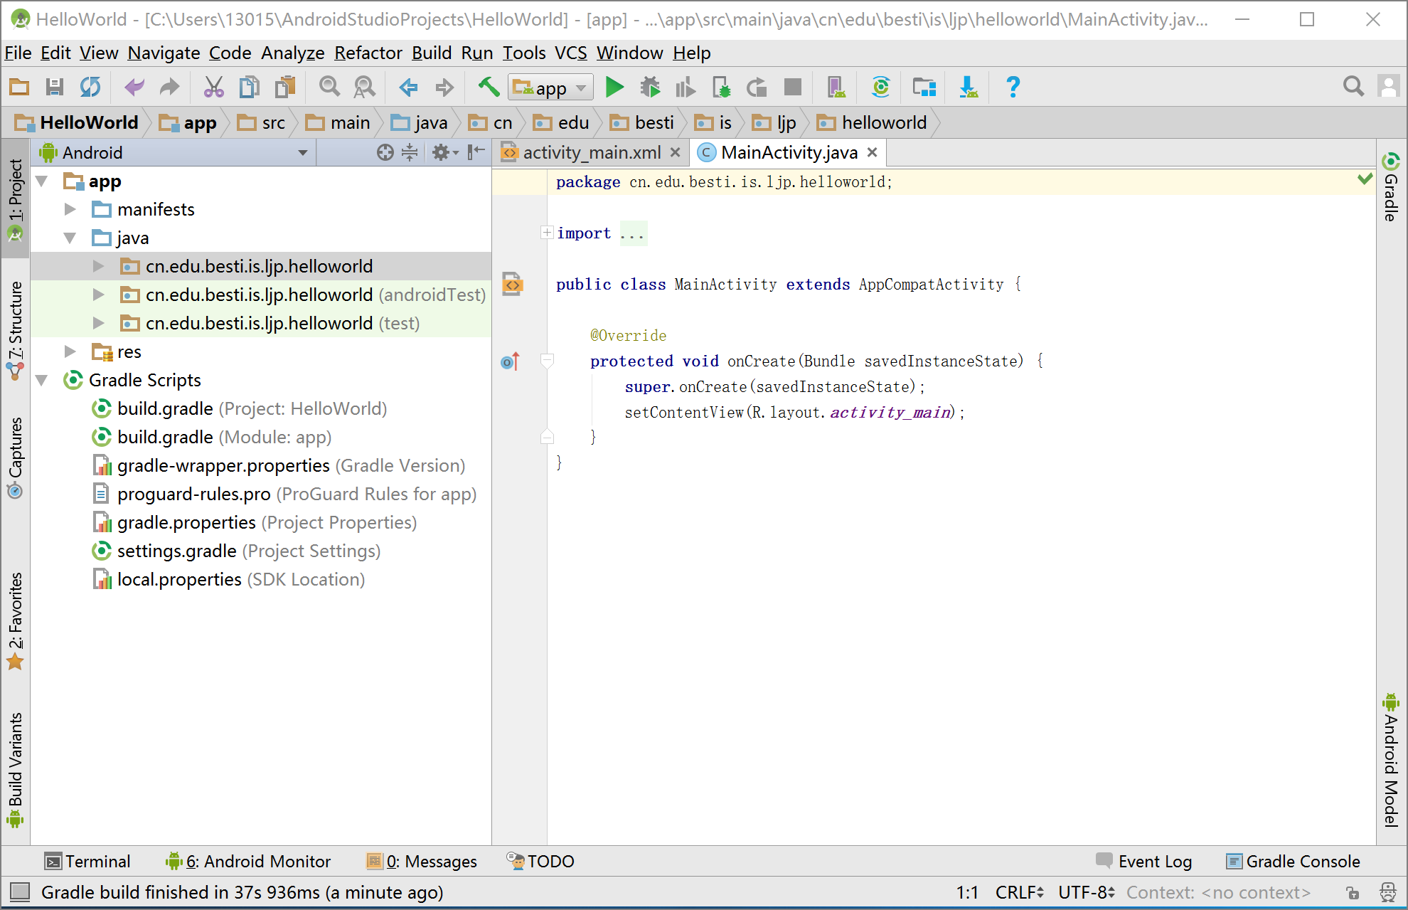Hide the project tool window panel
Screen dimensions: 1408x910
[476, 152]
